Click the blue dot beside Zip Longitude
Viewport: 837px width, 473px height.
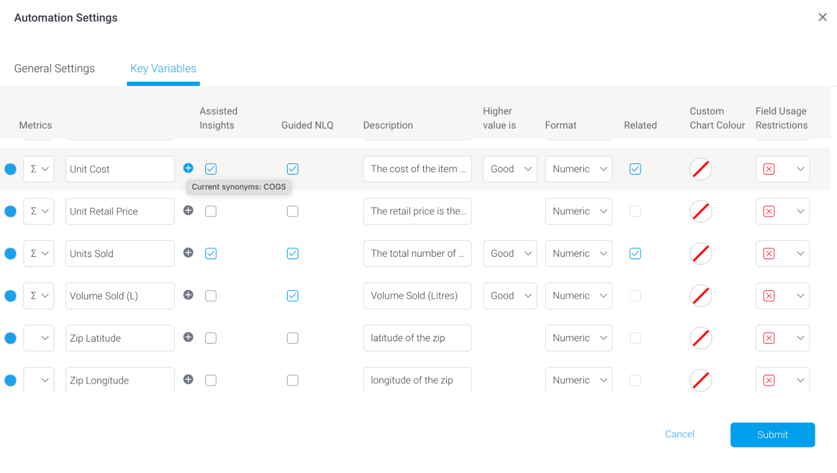pos(10,380)
